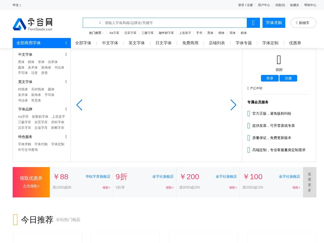Image resolution: width=324 pixels, height=243 pixels.
Task: Select 邯郸字库 brand in sidebar
Action: click(58, 128)
